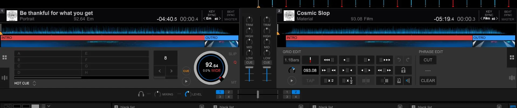Start playback on deck 1
The image size is (517, 108).
pyautogui.click(x=186, y=81)
